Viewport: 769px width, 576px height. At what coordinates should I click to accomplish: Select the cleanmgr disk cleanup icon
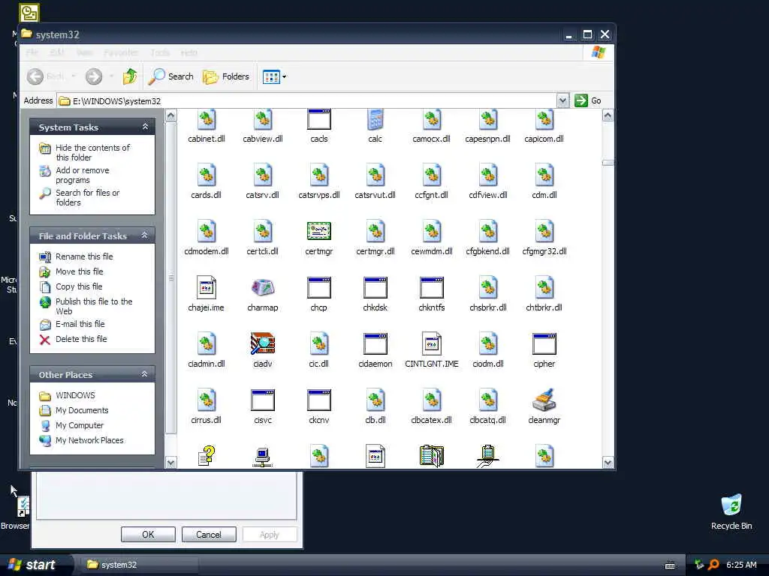(544, 400)
